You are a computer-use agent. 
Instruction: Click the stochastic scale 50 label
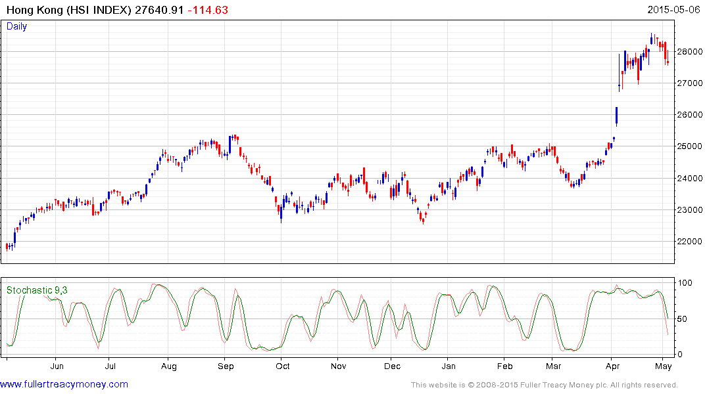(683, 318)
